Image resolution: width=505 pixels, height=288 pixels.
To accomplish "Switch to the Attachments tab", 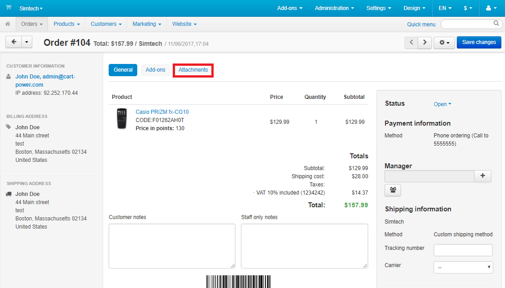I will [x=193, y=70].
